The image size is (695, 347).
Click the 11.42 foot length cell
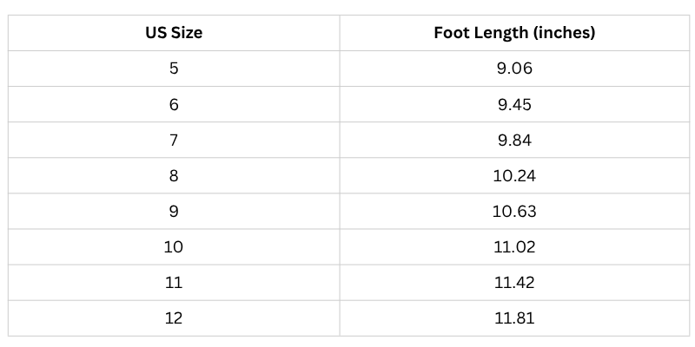(x=514, y=282)
